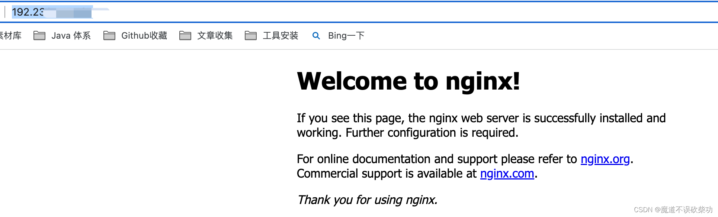Screen dimensions: 718x217
Task: Open the Java 体系 bookmark folder
Action: point(62,36)
